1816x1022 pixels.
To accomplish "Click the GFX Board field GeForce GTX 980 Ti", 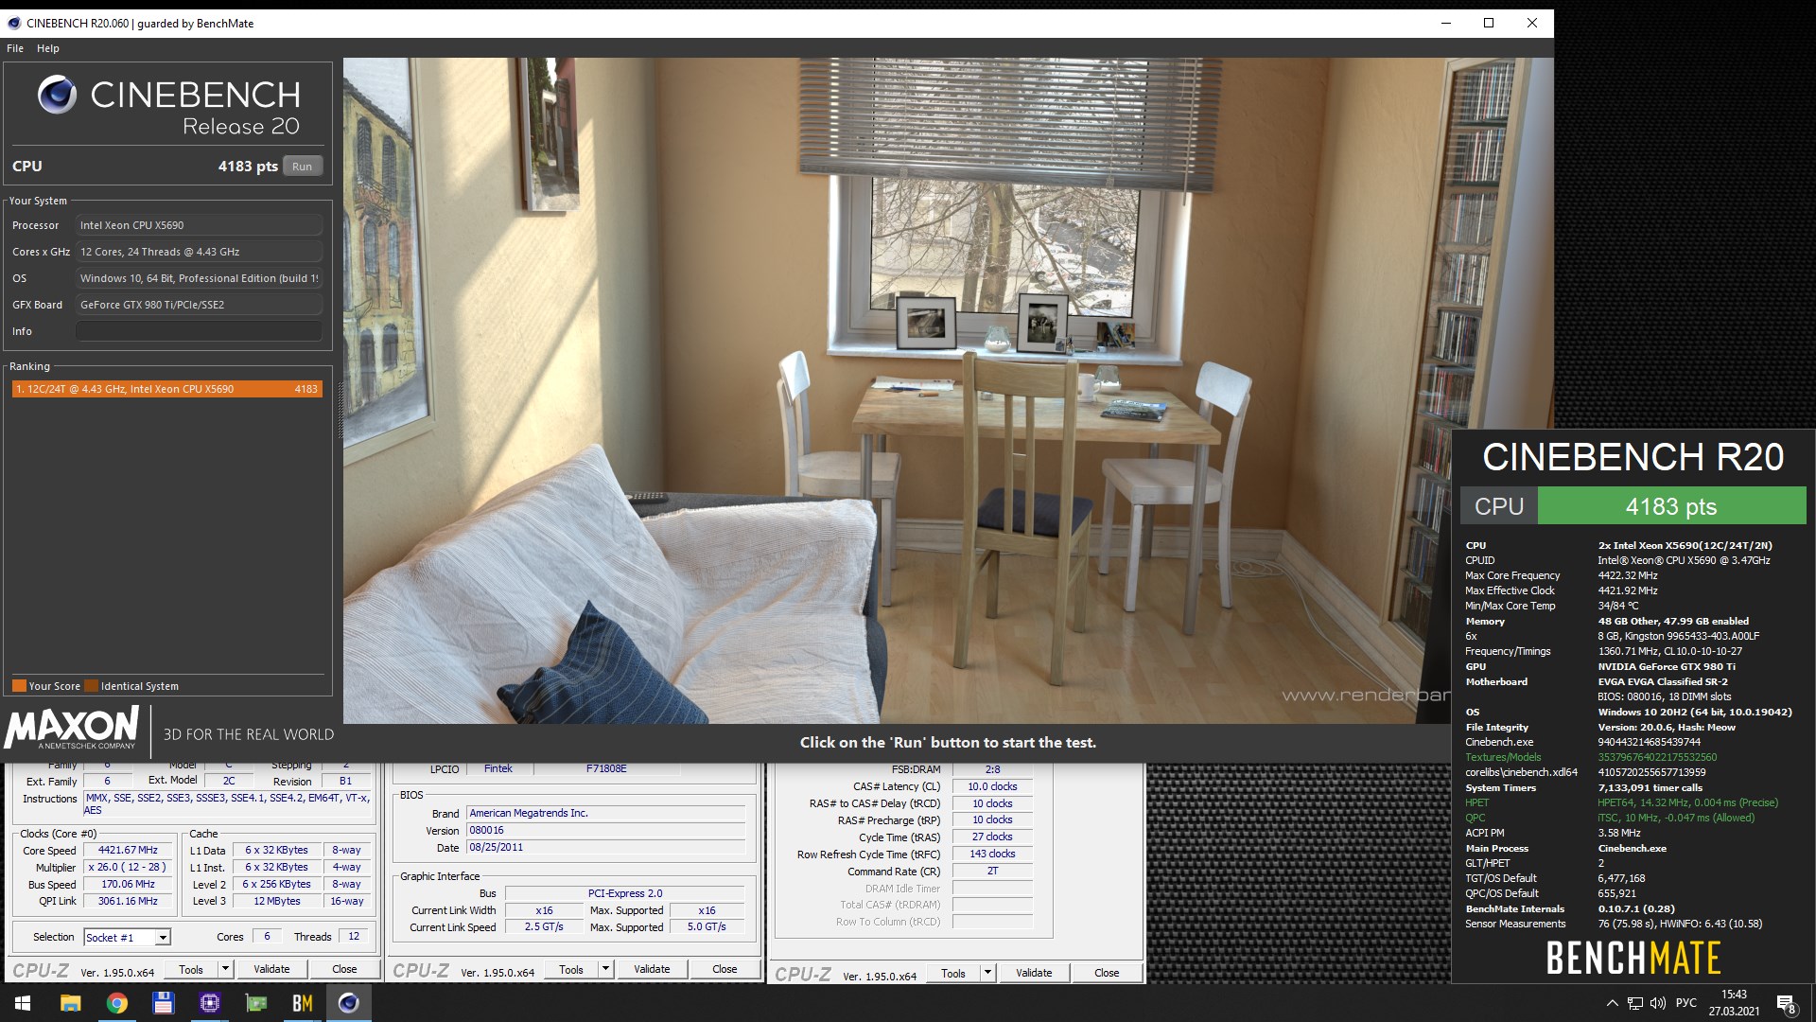I will (199, 305).
